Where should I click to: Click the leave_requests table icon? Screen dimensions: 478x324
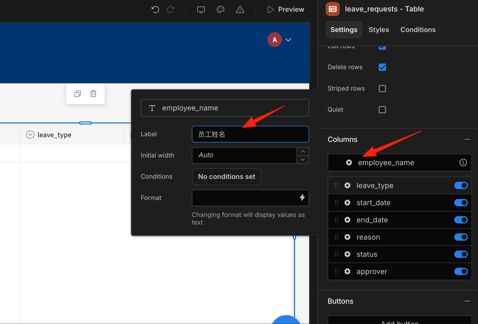pos(333,9)
